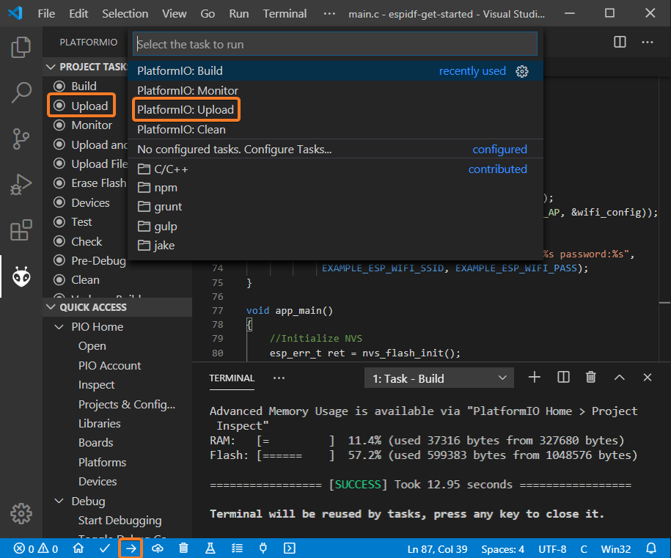Open the View menu
Screen dimensions: 671x558
point(175,14)
